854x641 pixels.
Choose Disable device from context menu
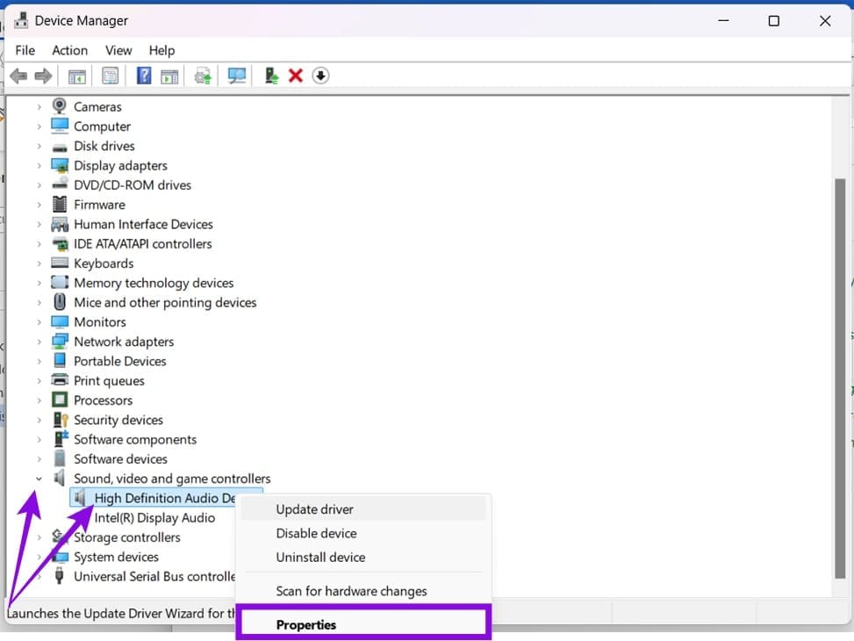[363, 533]
